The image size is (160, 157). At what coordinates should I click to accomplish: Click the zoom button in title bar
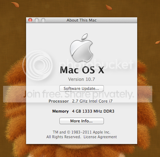(x=43, y=20)
